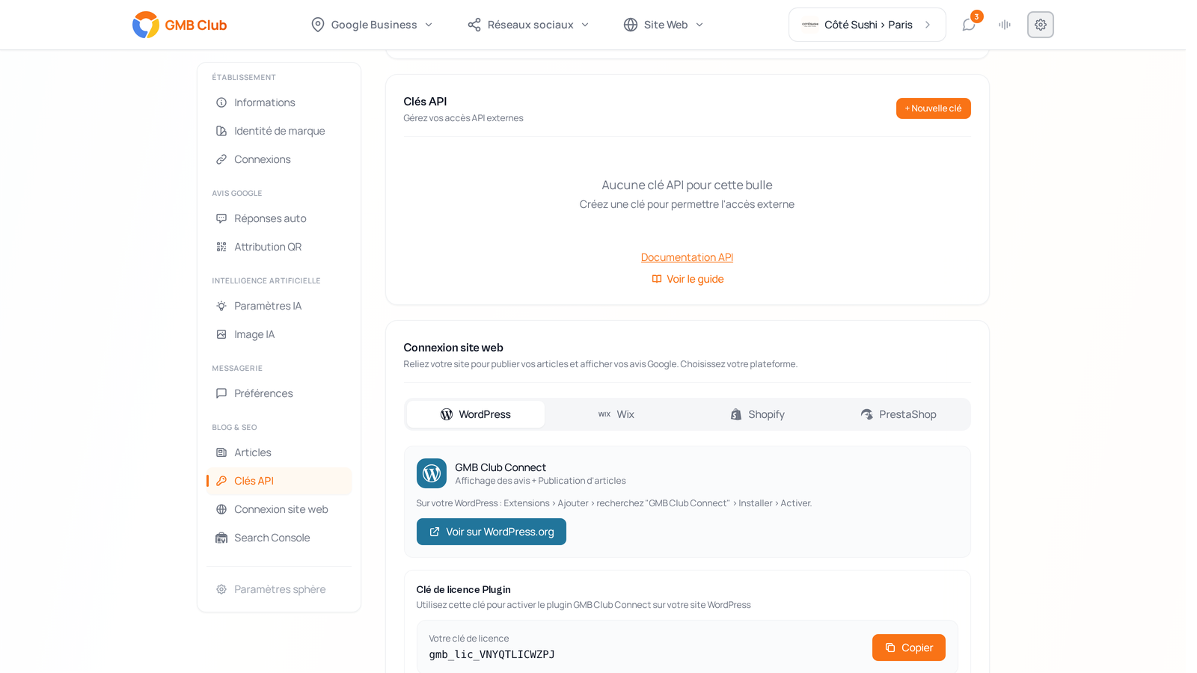
Task: Open the Côté Sushi Paris establishment selector
Action: pos(867,25)
